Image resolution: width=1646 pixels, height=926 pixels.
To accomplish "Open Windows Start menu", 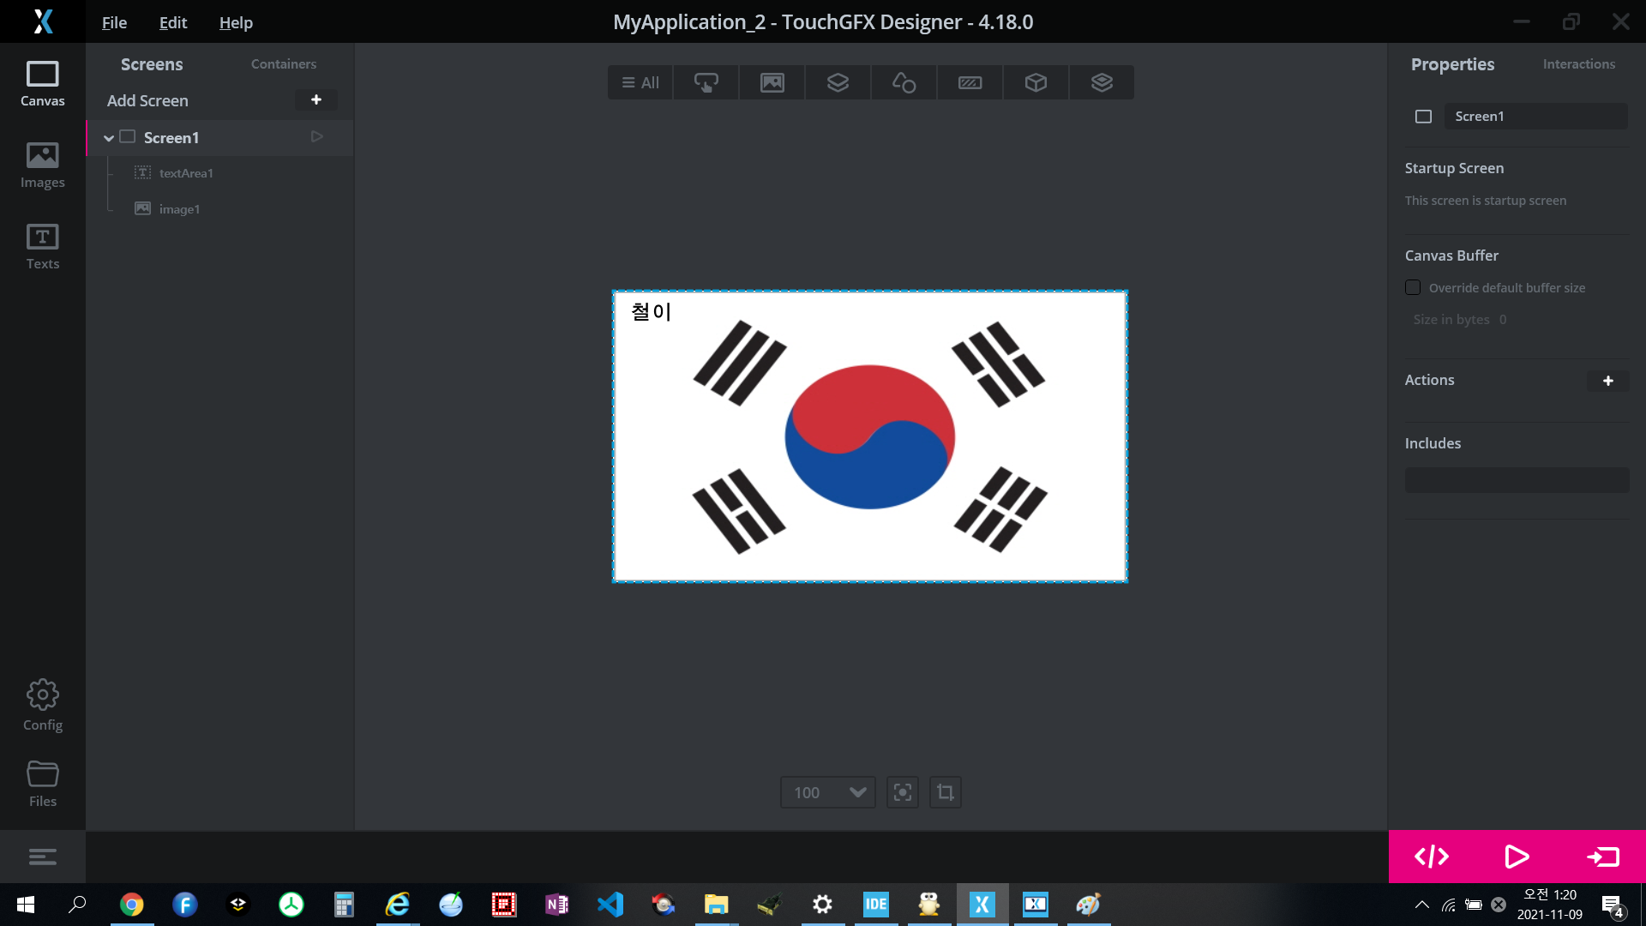I will pyautogui.click(x=26, y=905).
